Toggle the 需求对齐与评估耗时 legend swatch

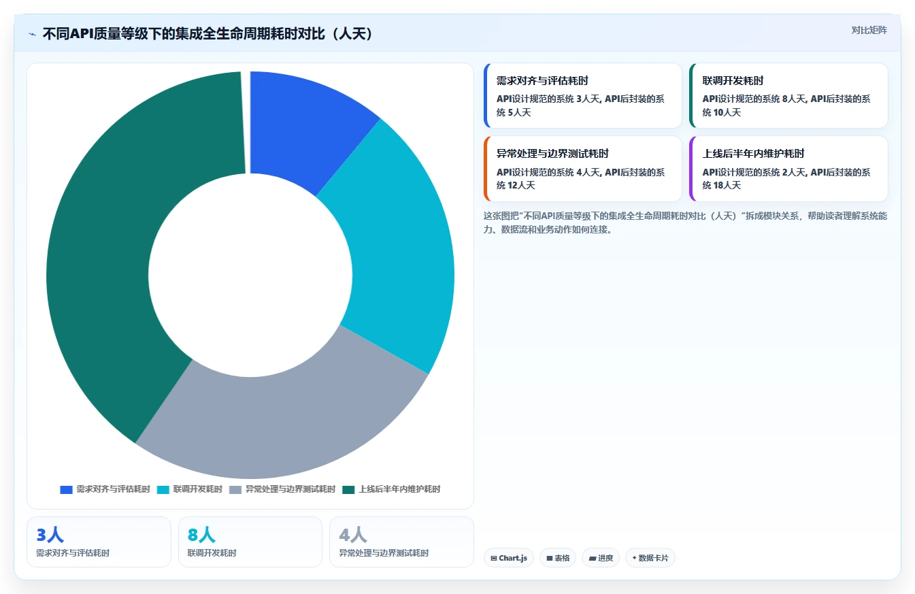[x=66, y=490]
